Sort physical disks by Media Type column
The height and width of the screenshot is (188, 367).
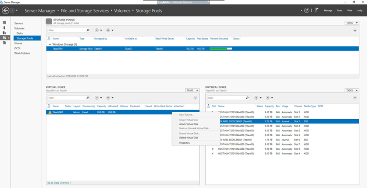310,106
